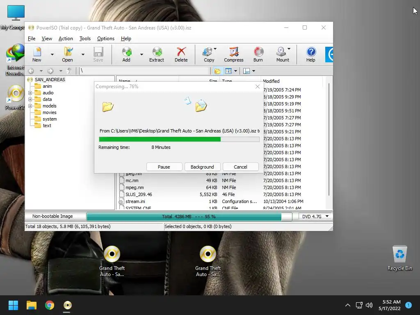The width and height of the screenshot is (420, 315).
Task: Select the left Grand Theft Auto desktop icon
Action: pos(112,261)
